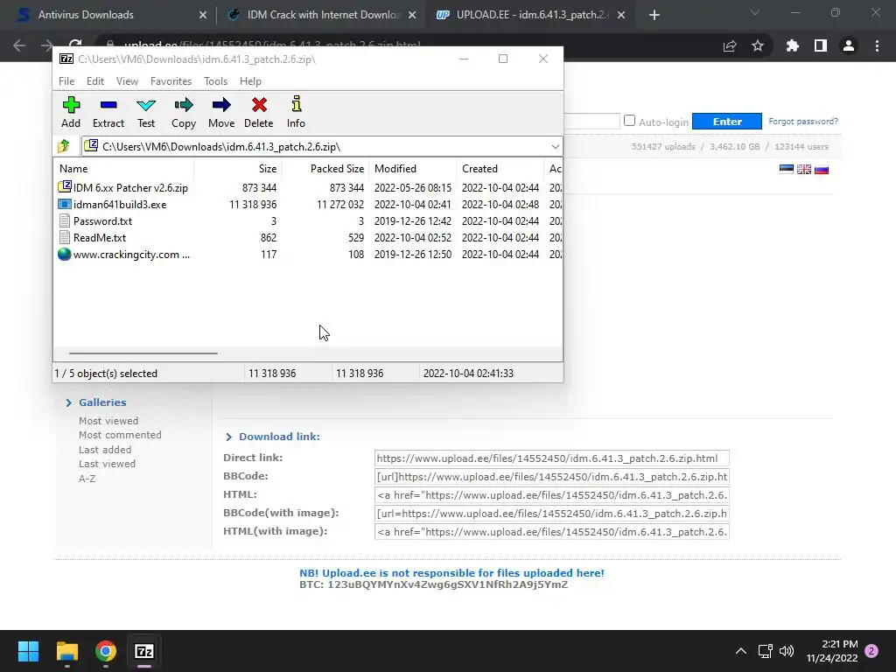Sort file list by Name column

pos(124,169)
